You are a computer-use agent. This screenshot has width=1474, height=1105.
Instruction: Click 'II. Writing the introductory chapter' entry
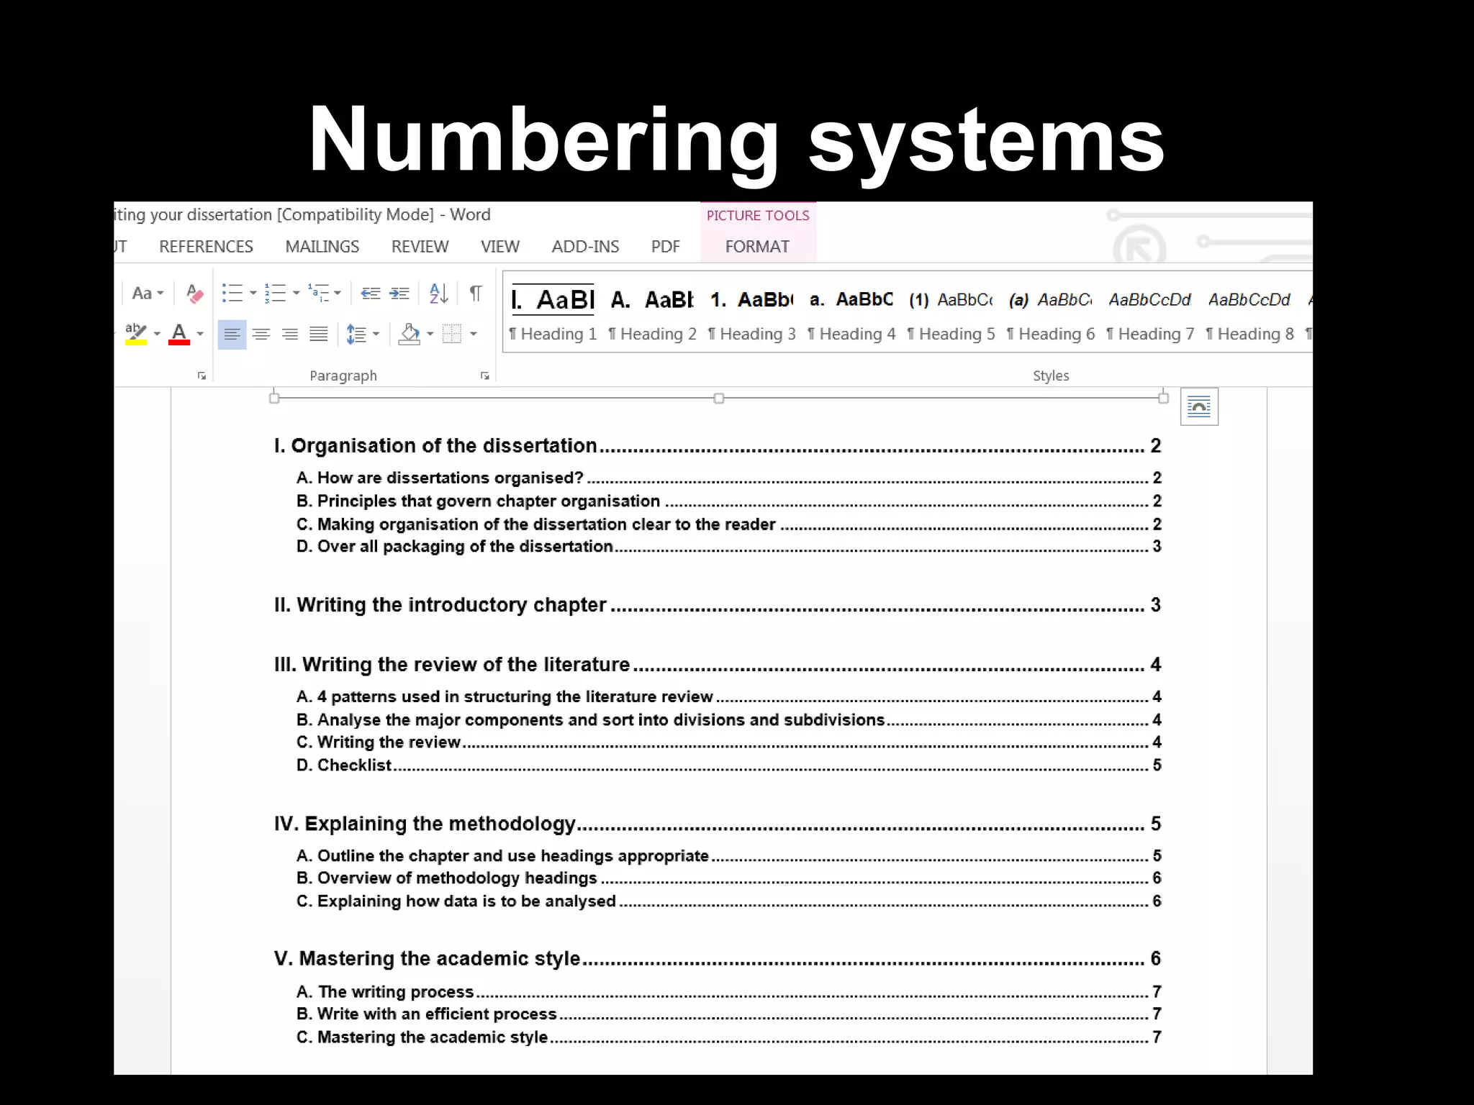(x=718, y=604)
